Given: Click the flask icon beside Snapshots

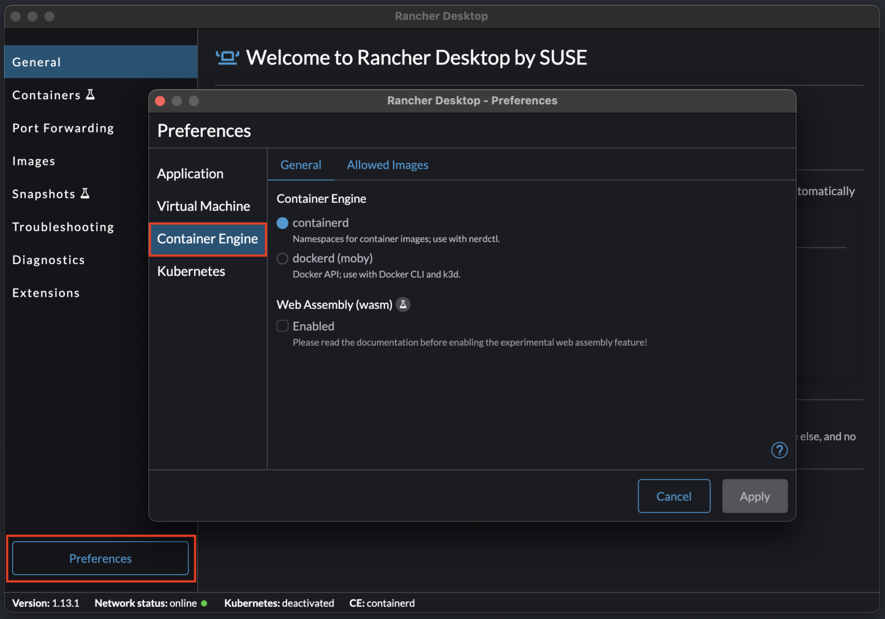Looking at the screenshot, I should pyautogui.click(x=85, y=194).
